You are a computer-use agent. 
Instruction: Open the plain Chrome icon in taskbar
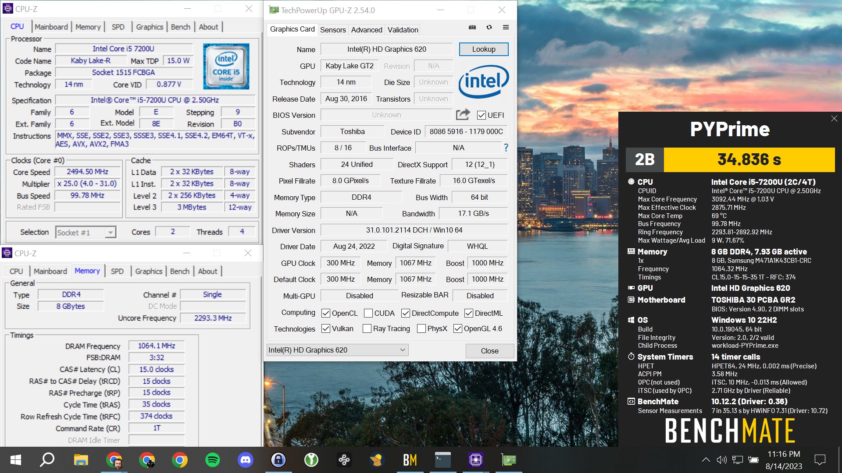coord(180,460)
